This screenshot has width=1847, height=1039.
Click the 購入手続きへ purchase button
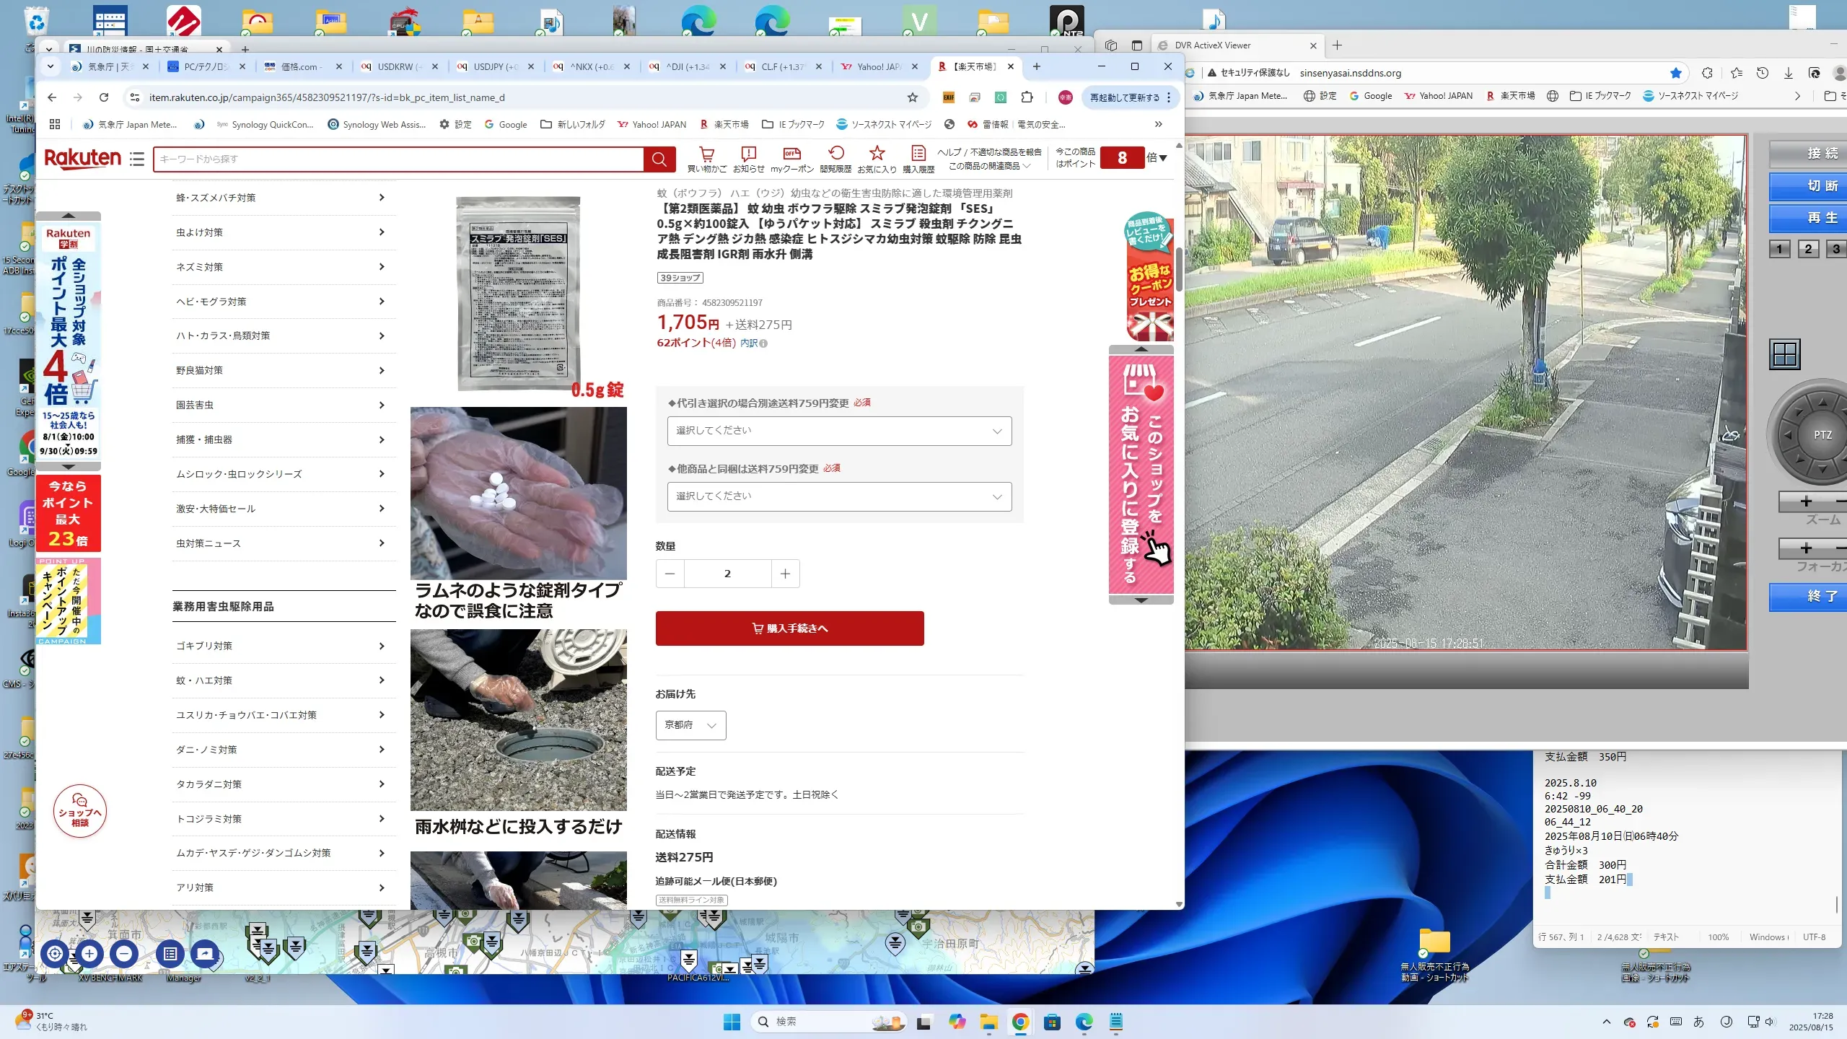(789, 628)
